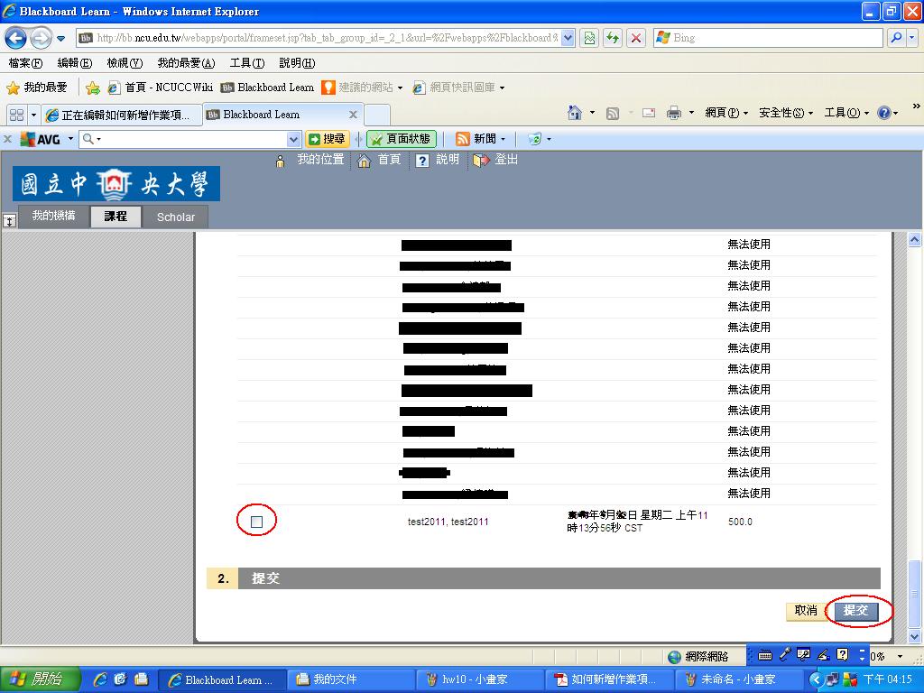Click the browser Back arrow button
The height and width of the screenshot is (693, 924).
pos(15,38)
